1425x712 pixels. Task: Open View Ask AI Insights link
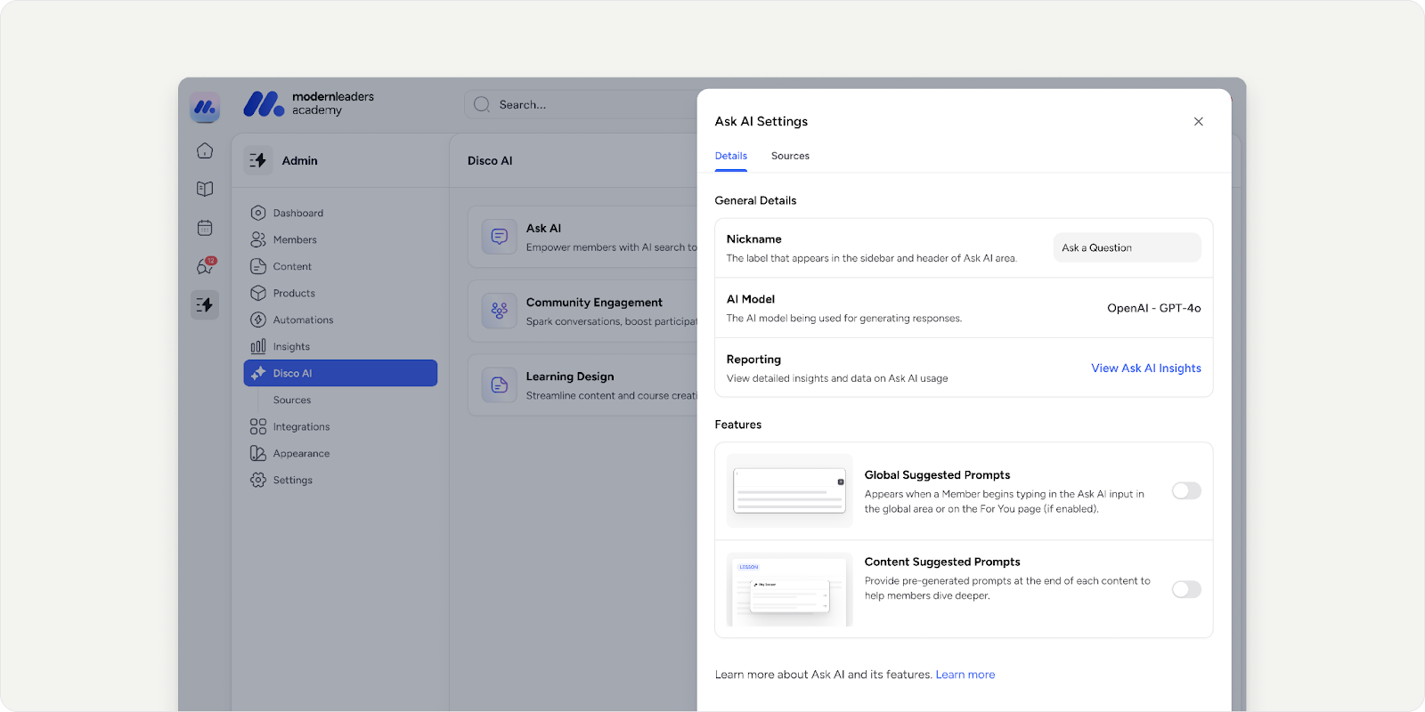[x=1145, y=368]
